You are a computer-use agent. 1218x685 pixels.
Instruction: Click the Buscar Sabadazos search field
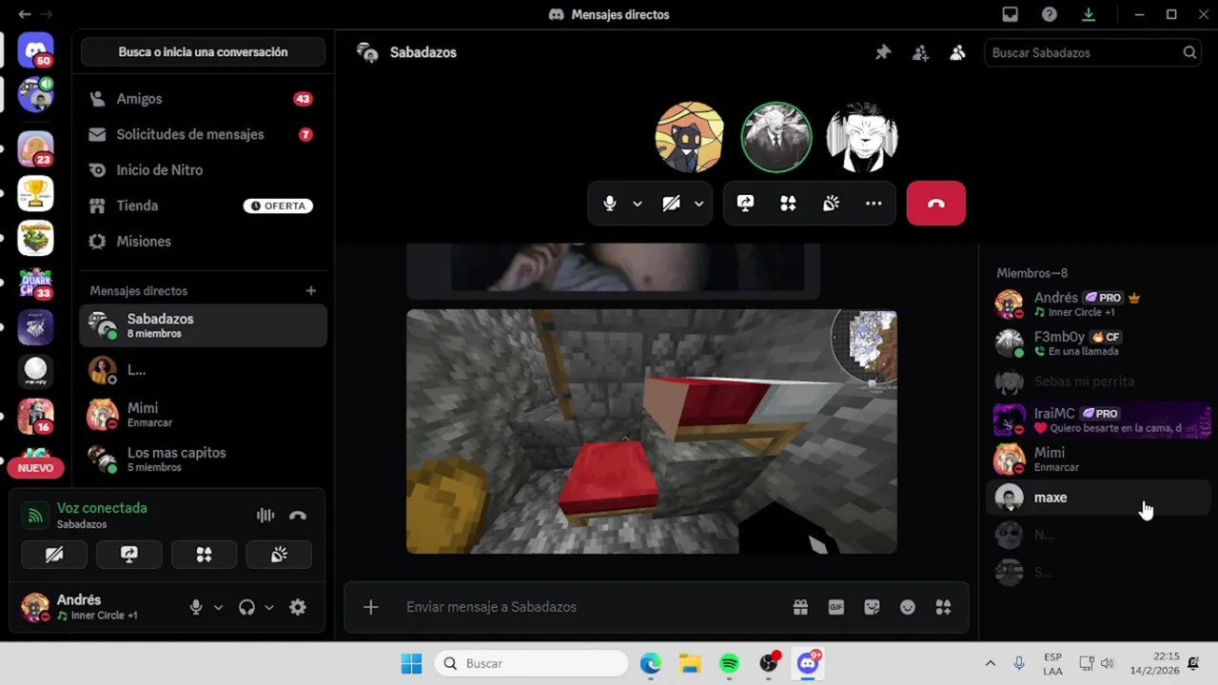click(x=1093, y=52)
